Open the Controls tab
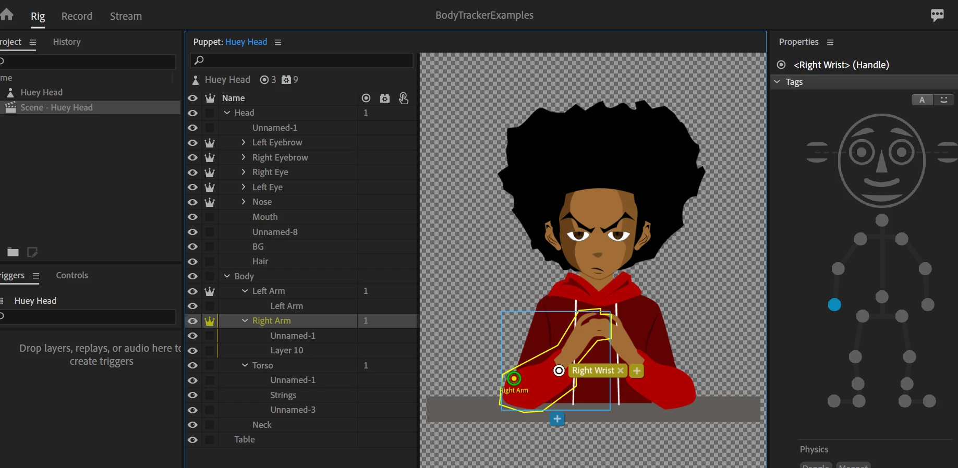 [72, 275]
